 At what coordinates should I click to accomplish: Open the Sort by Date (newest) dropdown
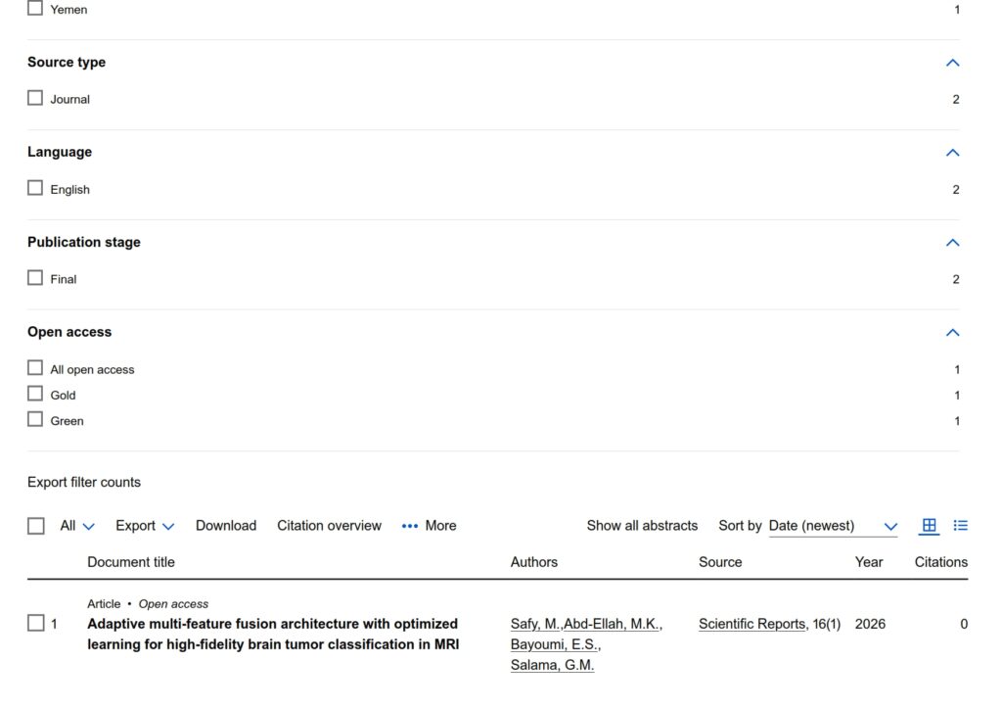[833, 526]
